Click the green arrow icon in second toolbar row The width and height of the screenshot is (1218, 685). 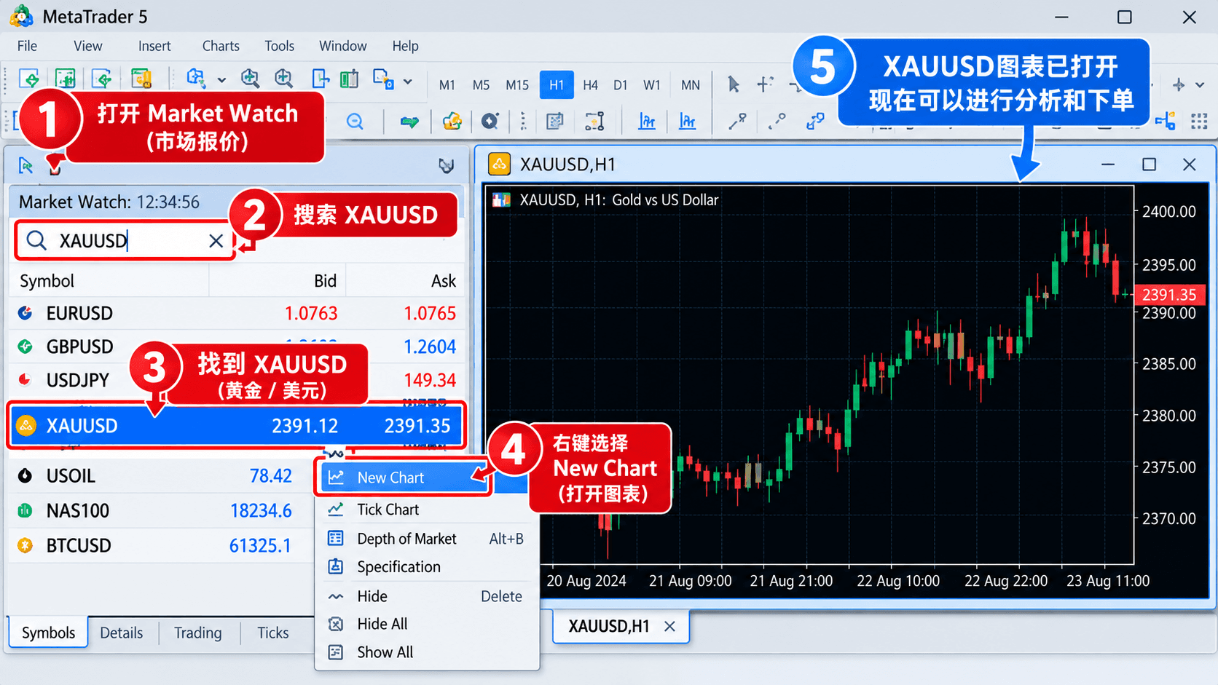(x=409, y=121)
